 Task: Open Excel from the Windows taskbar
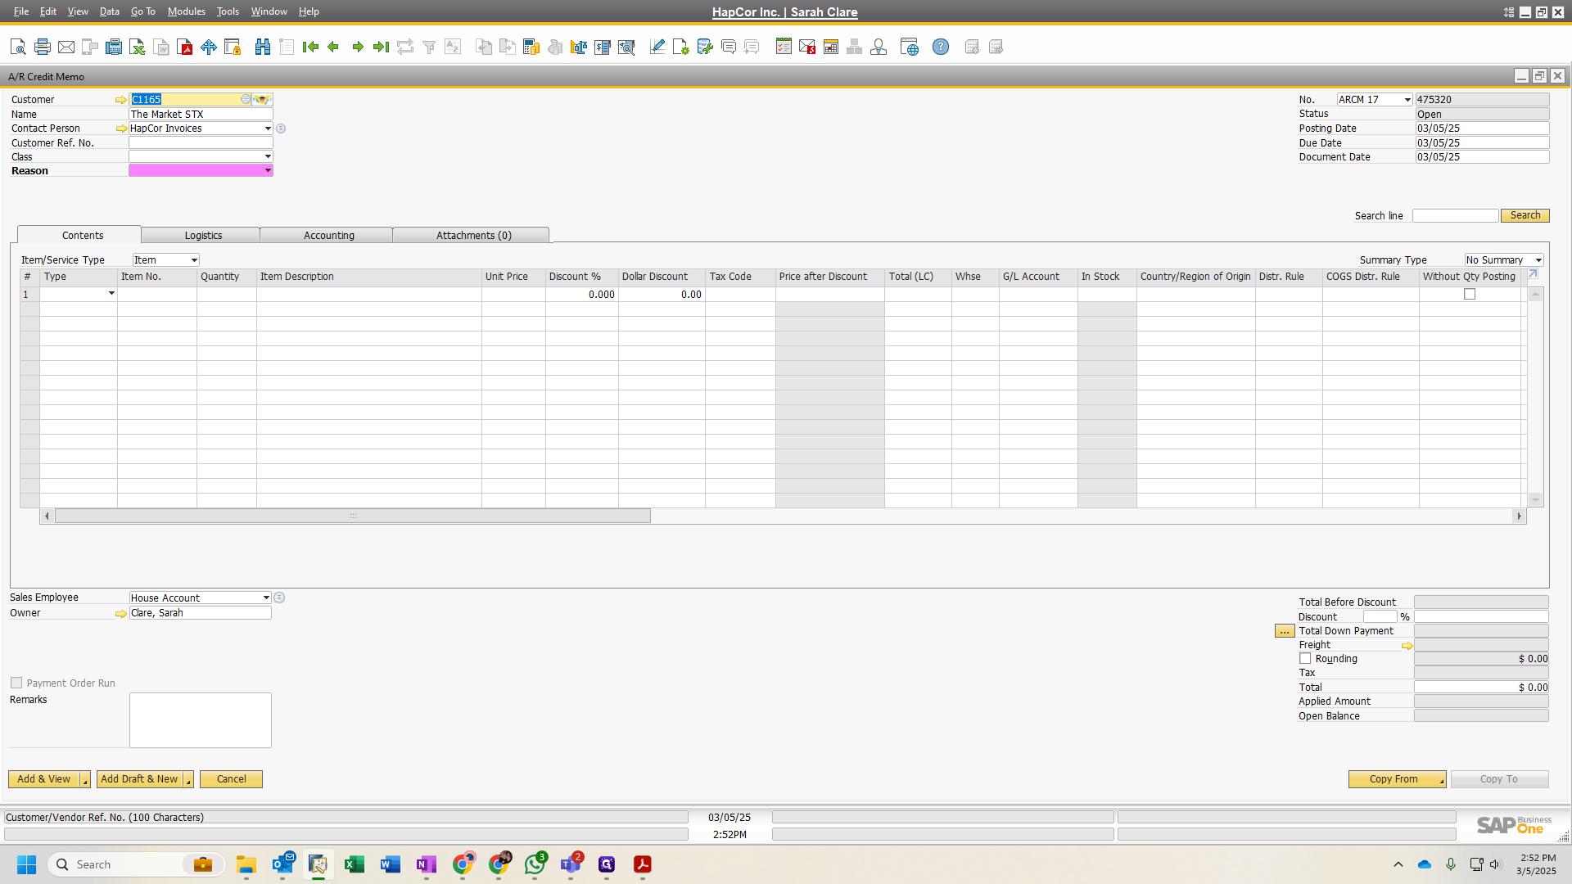click(x=354, y=864)
